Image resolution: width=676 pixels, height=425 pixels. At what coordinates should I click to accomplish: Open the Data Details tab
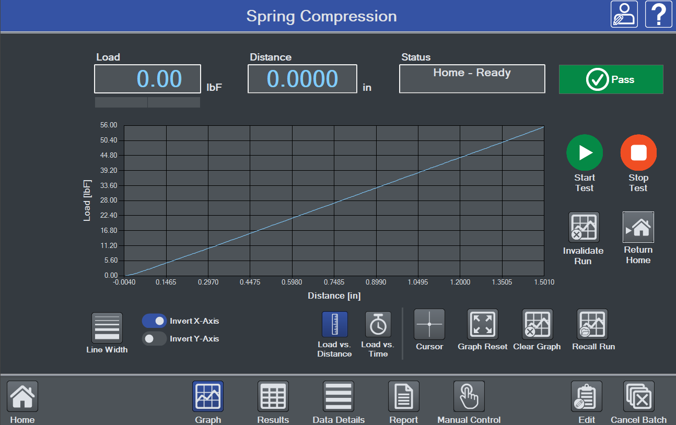pos(339,396)
